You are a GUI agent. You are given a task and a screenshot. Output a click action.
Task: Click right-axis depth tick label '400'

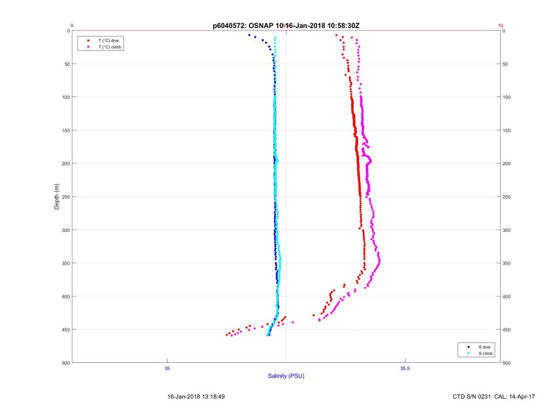point(507,296)
